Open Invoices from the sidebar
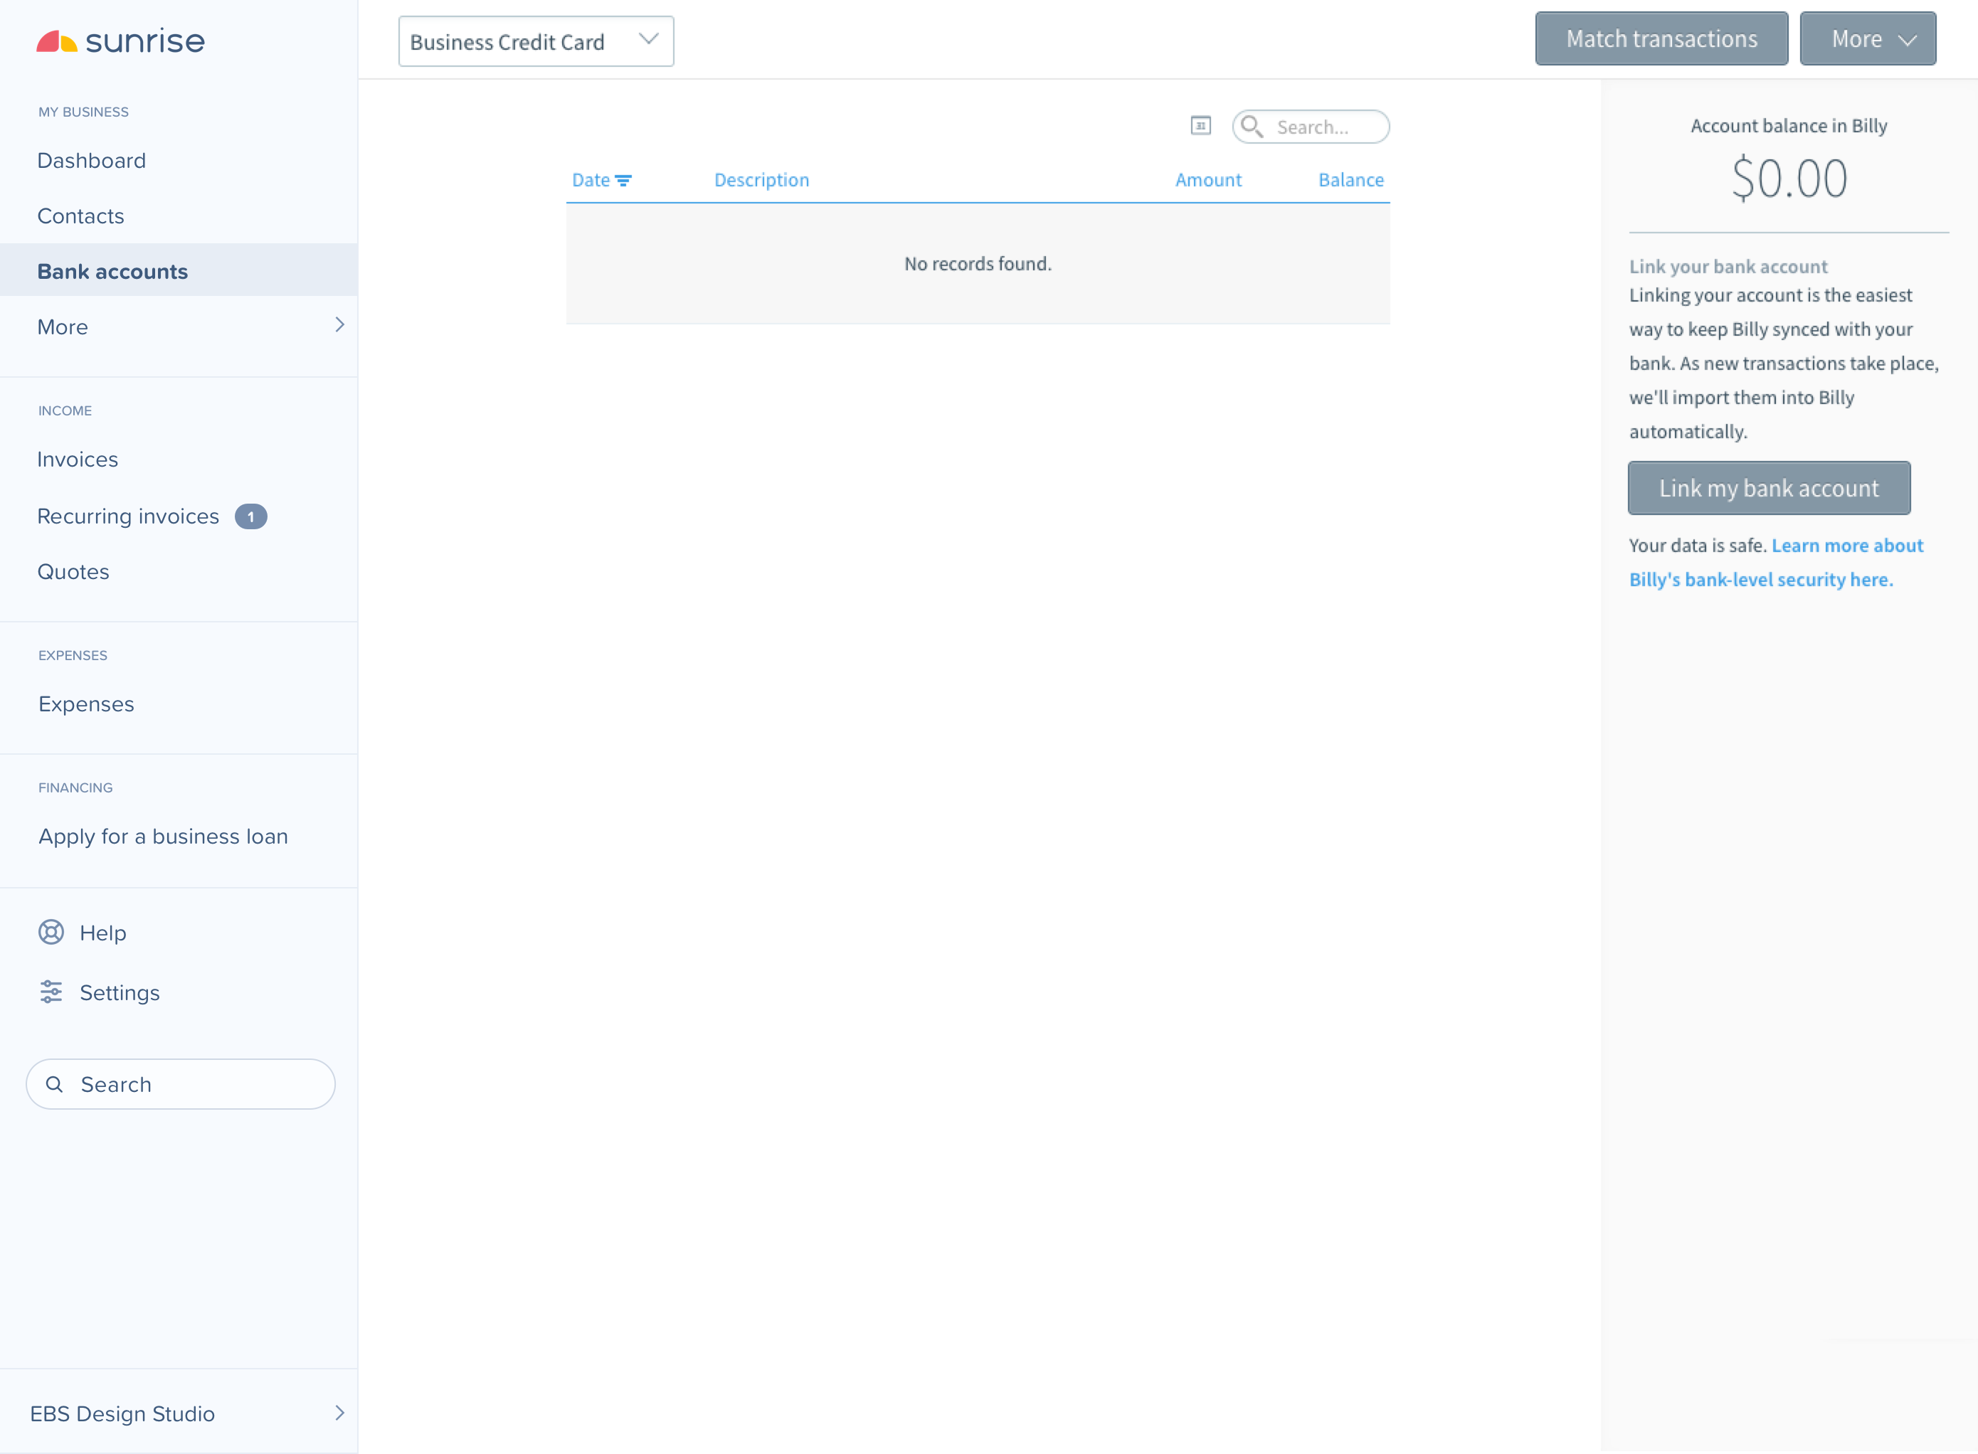 pyautogui.click(x=78, y=460)
